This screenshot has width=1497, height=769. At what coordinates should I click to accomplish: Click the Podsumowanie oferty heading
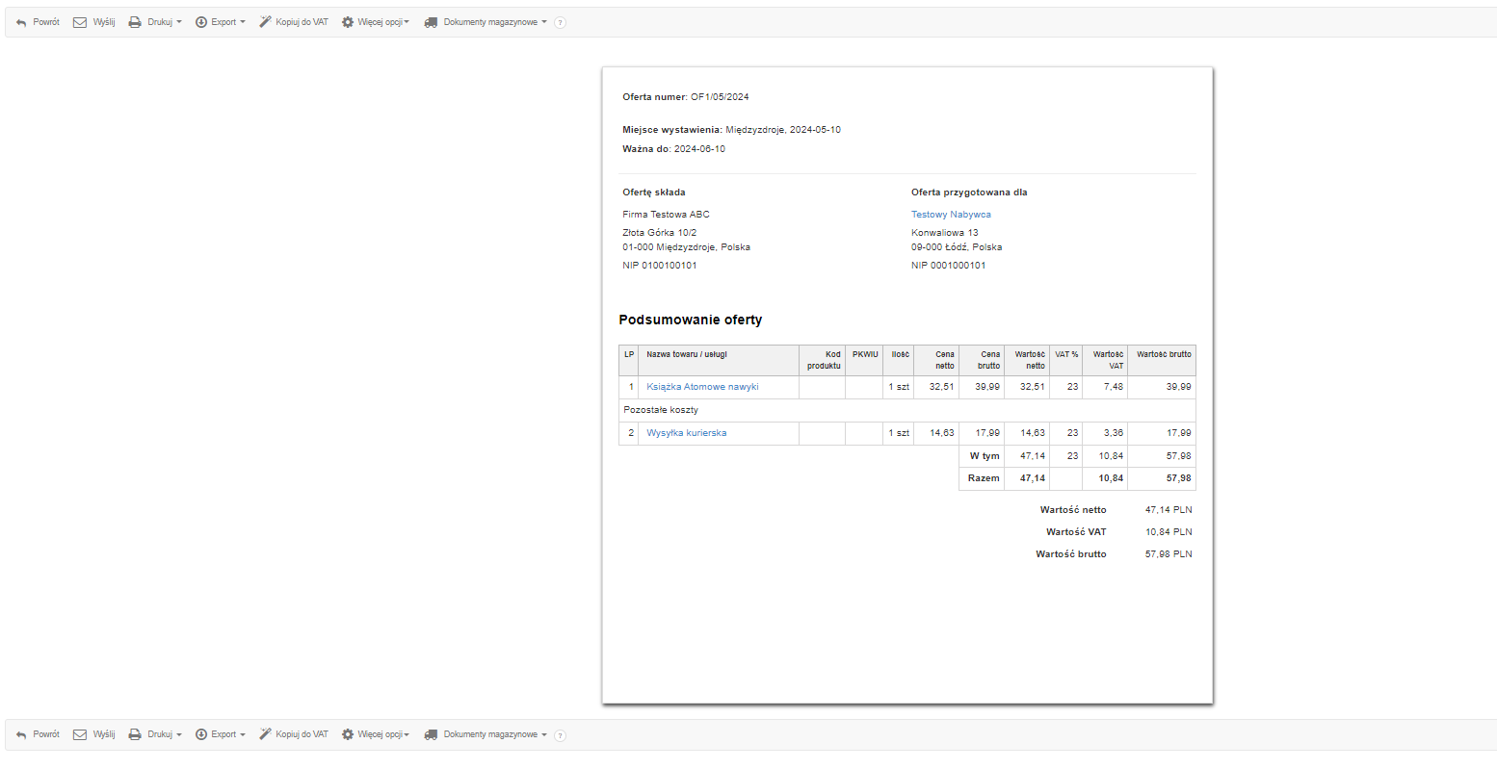tap(691, 320)
